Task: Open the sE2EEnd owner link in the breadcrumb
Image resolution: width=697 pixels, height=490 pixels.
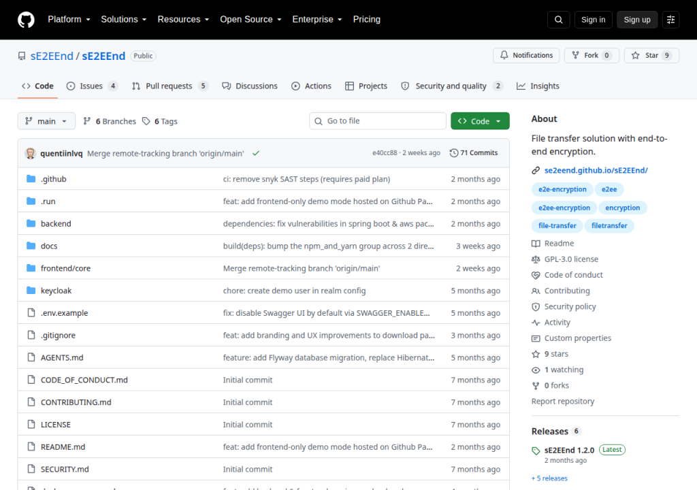Action: (52, 56)
